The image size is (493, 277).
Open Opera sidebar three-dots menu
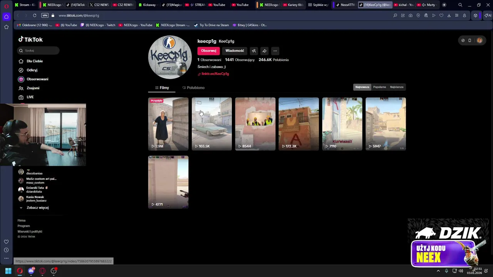pyautogui.click(x=6, y=259)
